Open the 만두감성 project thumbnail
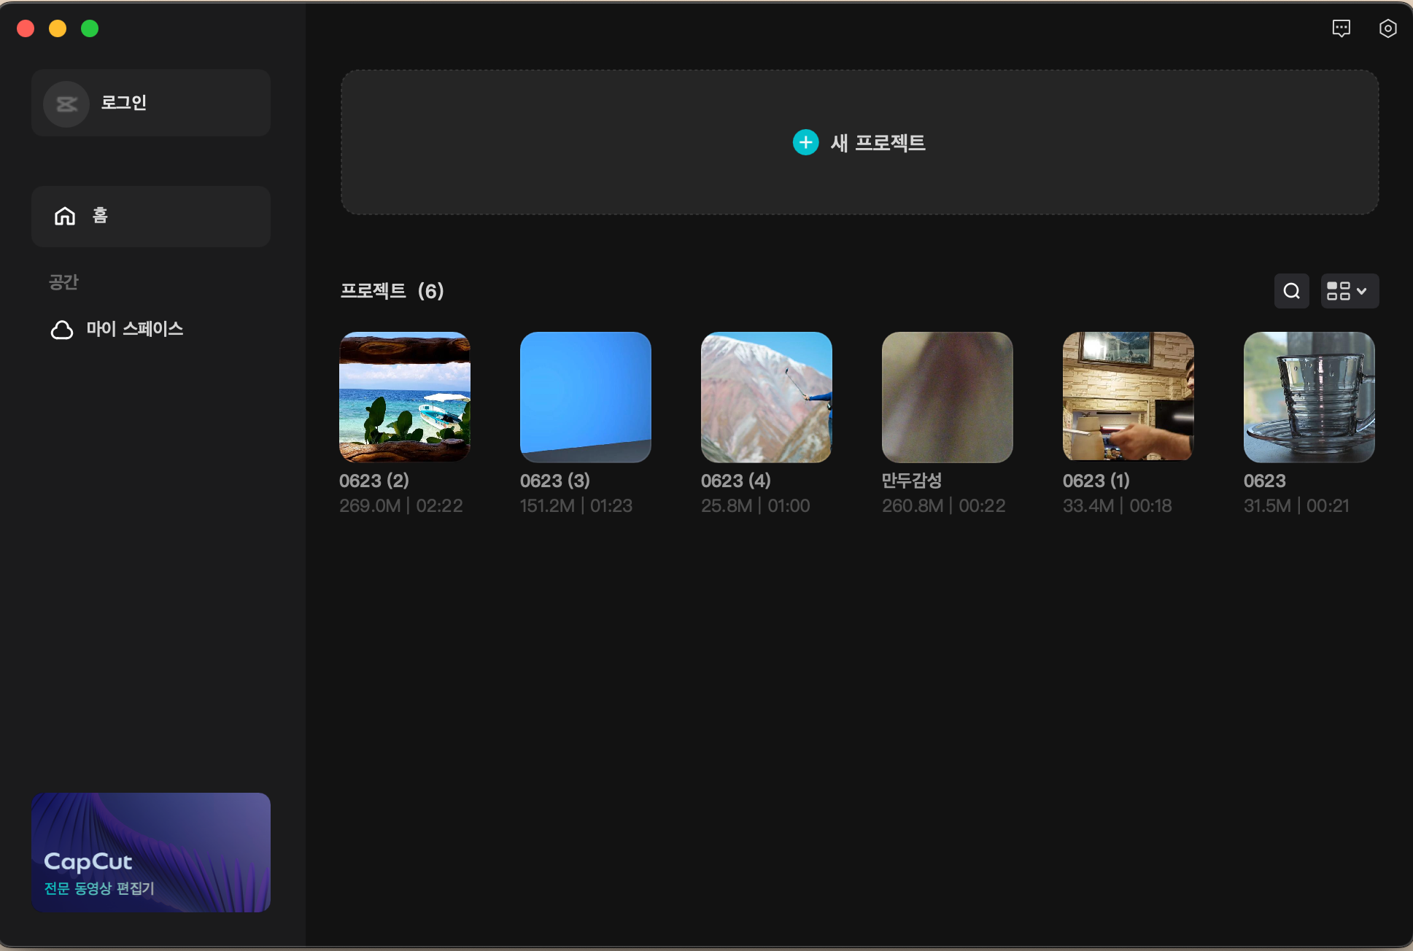 pos(947,397)
